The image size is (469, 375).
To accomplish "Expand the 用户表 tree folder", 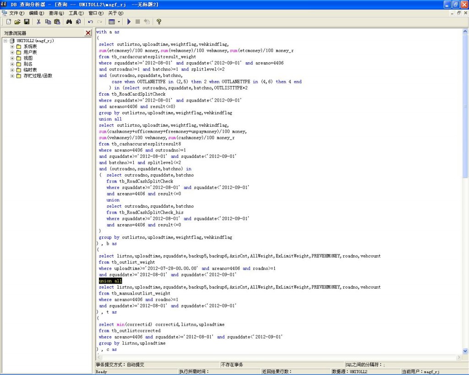I will [x=12, y=53].
